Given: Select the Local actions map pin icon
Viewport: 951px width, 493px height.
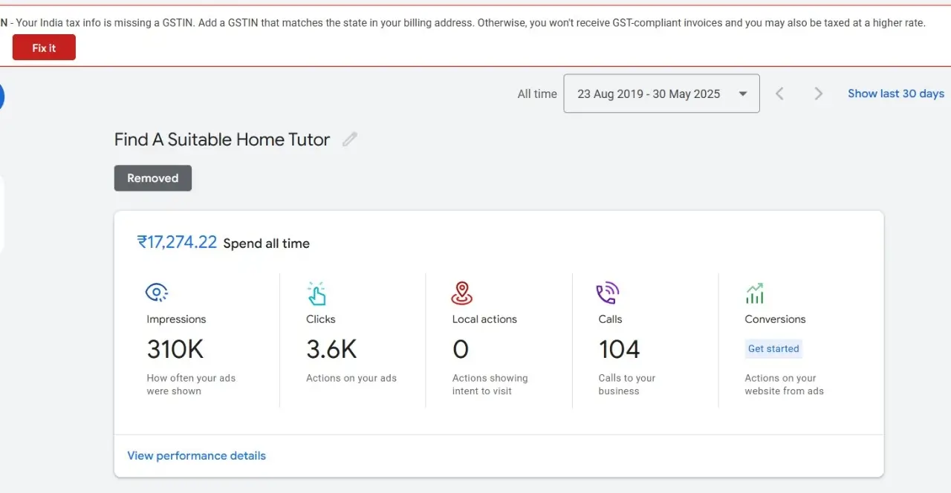Looking at the screenshot, I should pyautogui.click(x=461, y=293).
